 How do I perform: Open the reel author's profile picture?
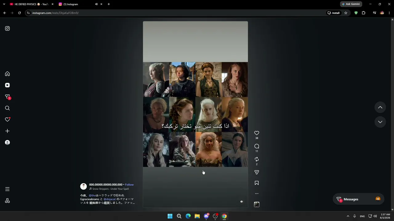point(83,186)
